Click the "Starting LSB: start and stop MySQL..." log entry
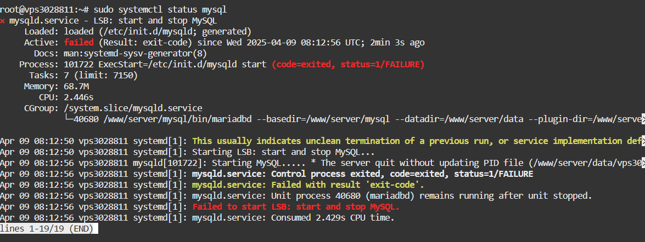Viewport: 645px width, 242px height. 283,152
